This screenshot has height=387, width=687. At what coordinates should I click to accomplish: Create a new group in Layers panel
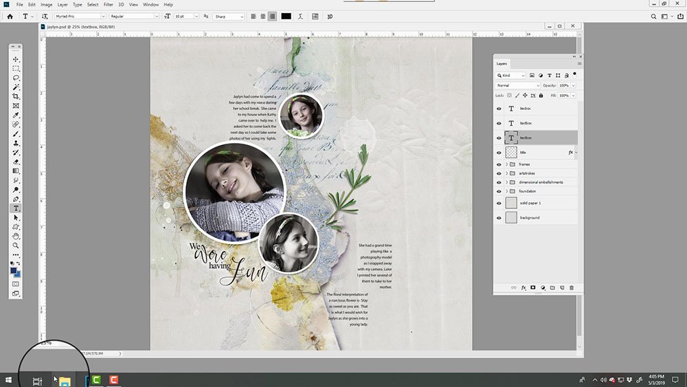552,287
